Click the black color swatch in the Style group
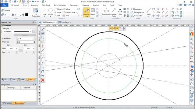This screenshot has width=195, height=109. [x=27, y=15]
